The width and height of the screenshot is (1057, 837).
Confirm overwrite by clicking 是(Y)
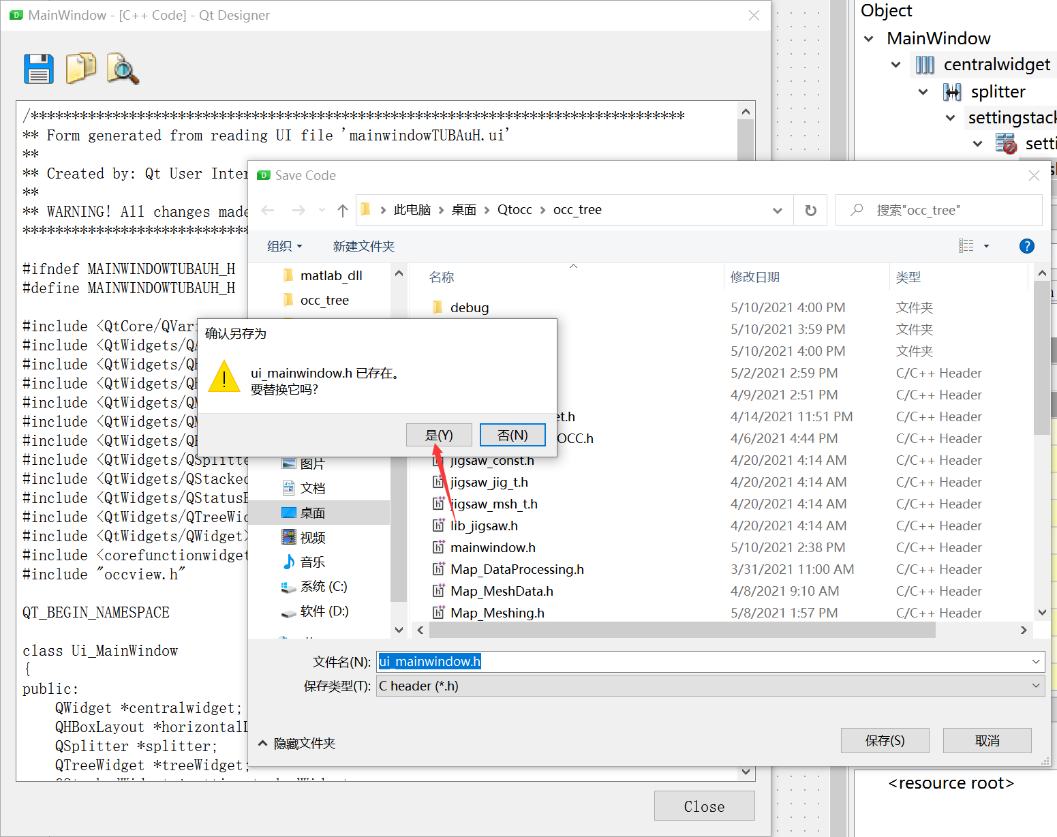click(439, 434)
